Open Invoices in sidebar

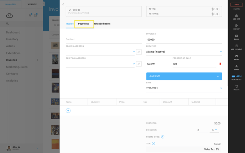coord(11,60)
